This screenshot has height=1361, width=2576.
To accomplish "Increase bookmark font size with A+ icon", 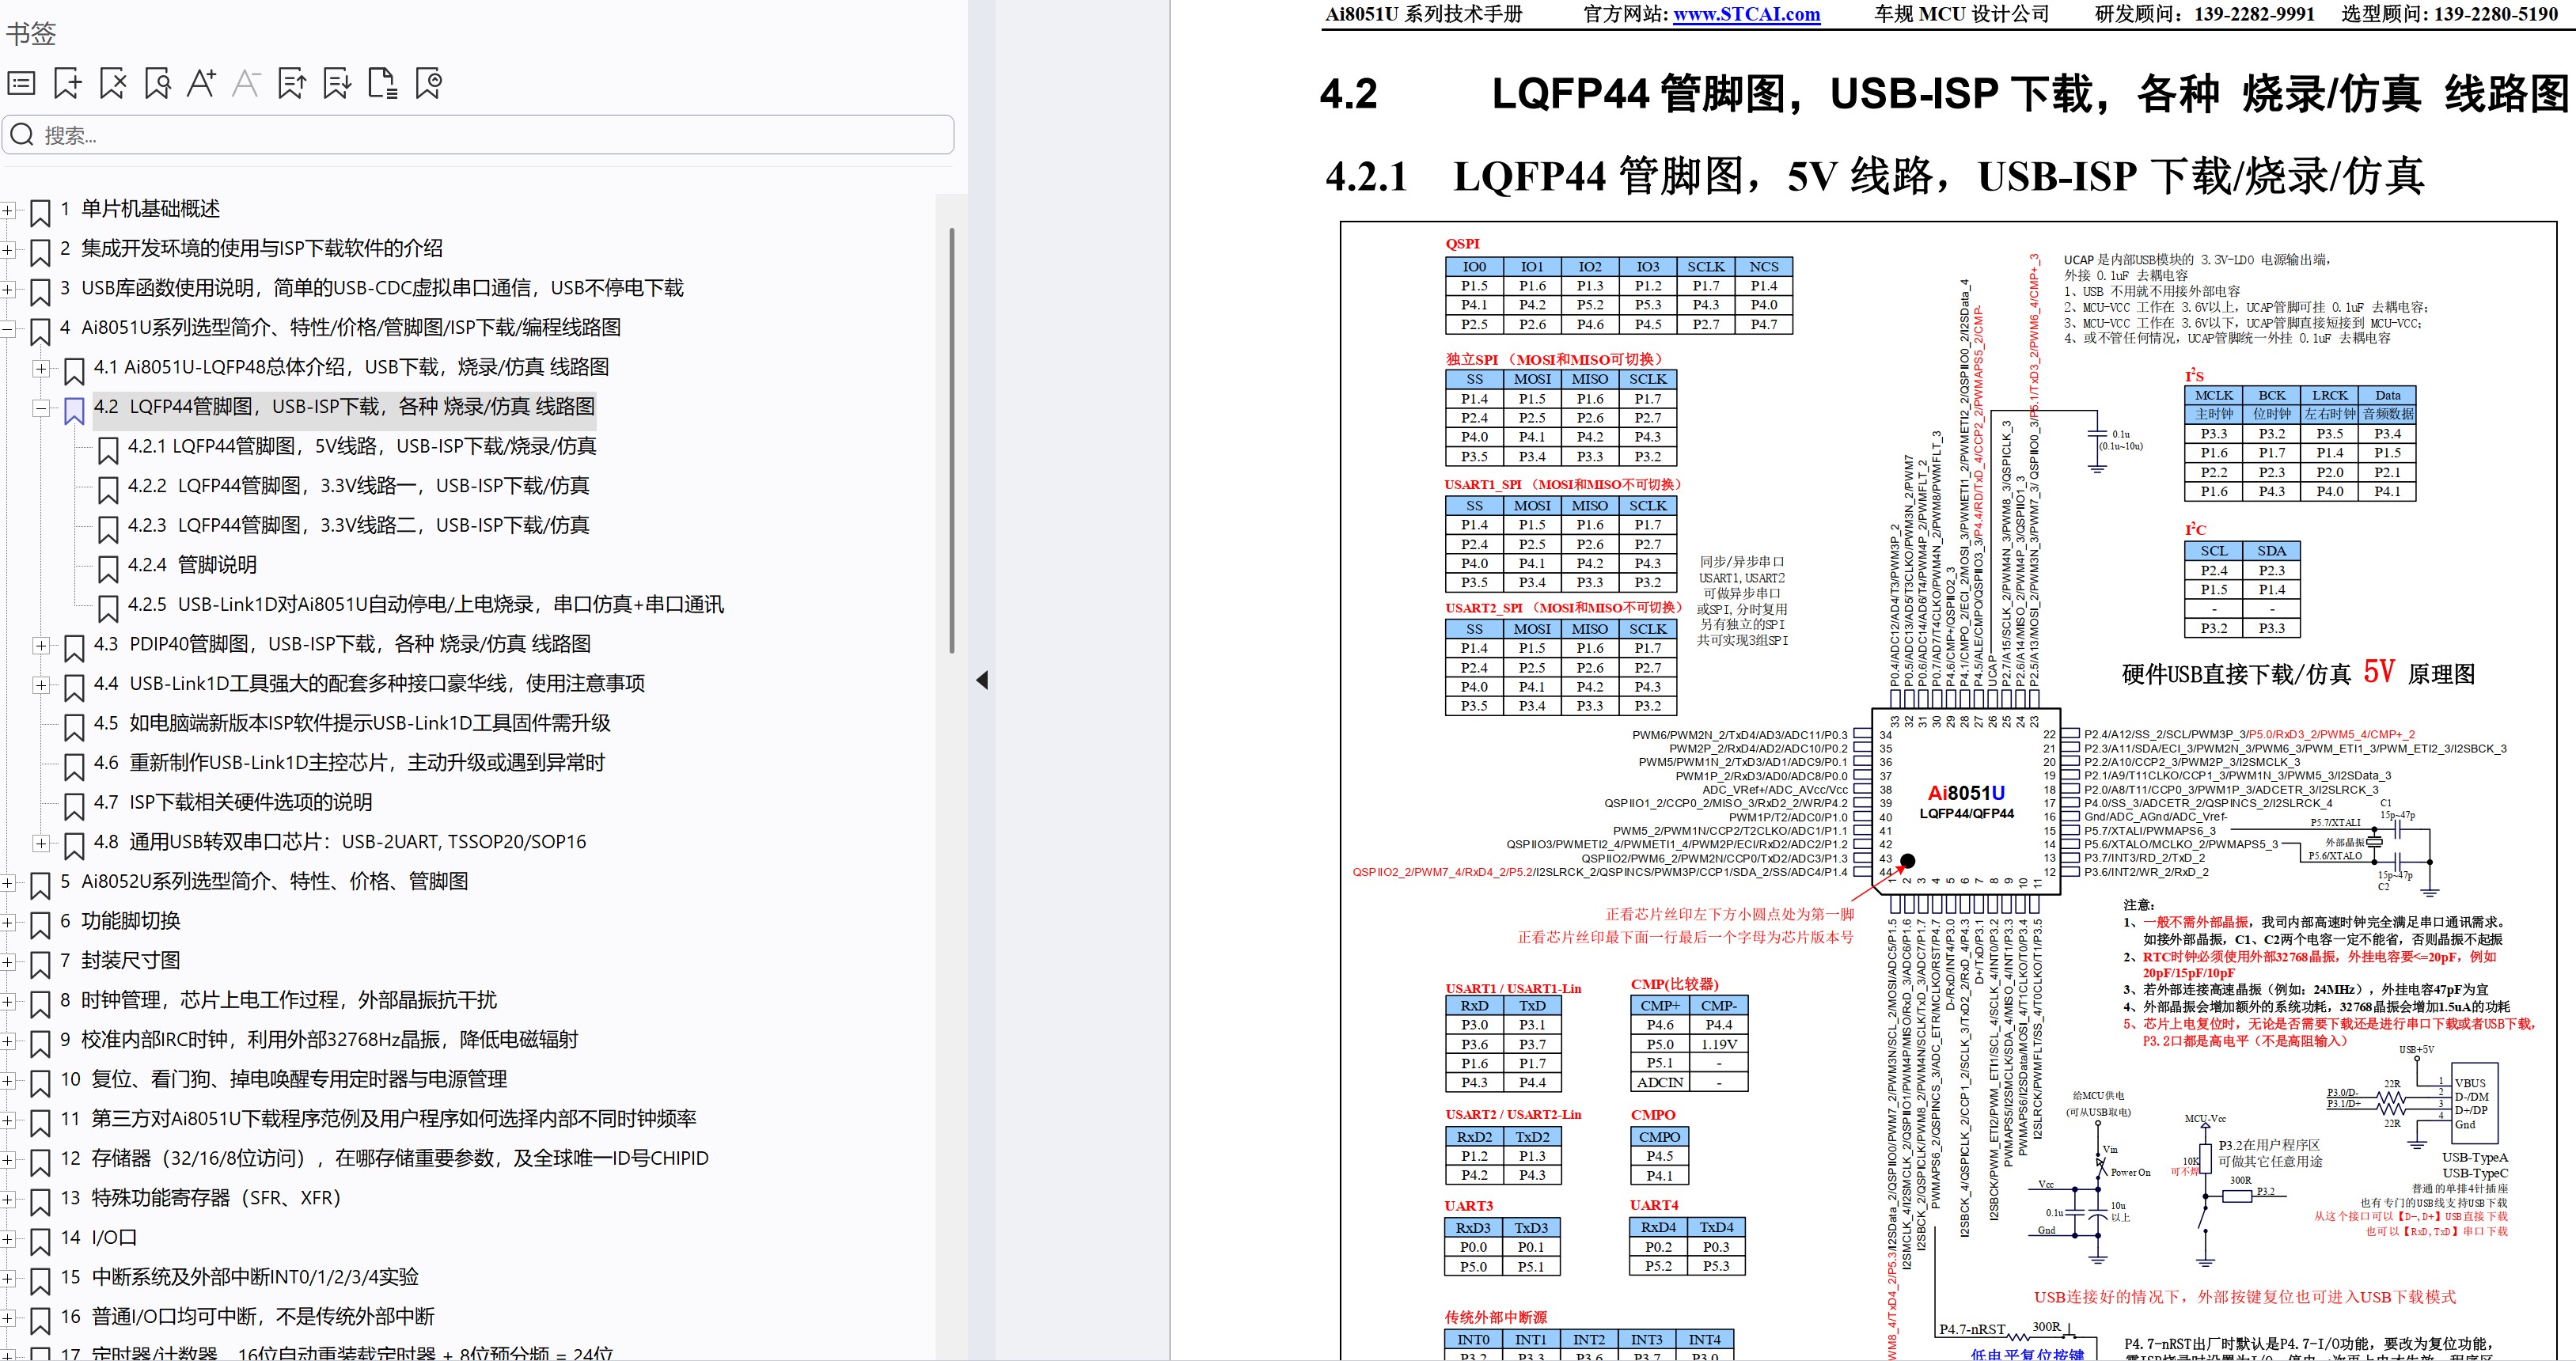I will coord(201,83).
